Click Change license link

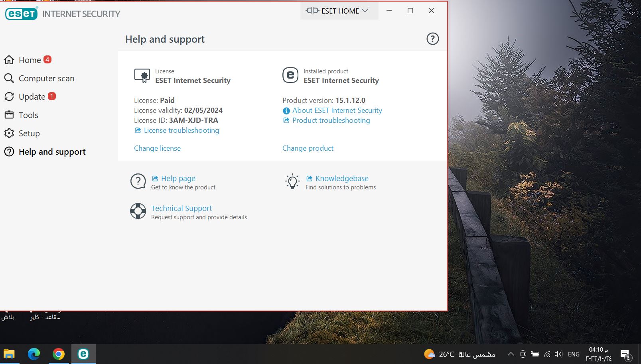pyautogui.click(x=157, y=148)
